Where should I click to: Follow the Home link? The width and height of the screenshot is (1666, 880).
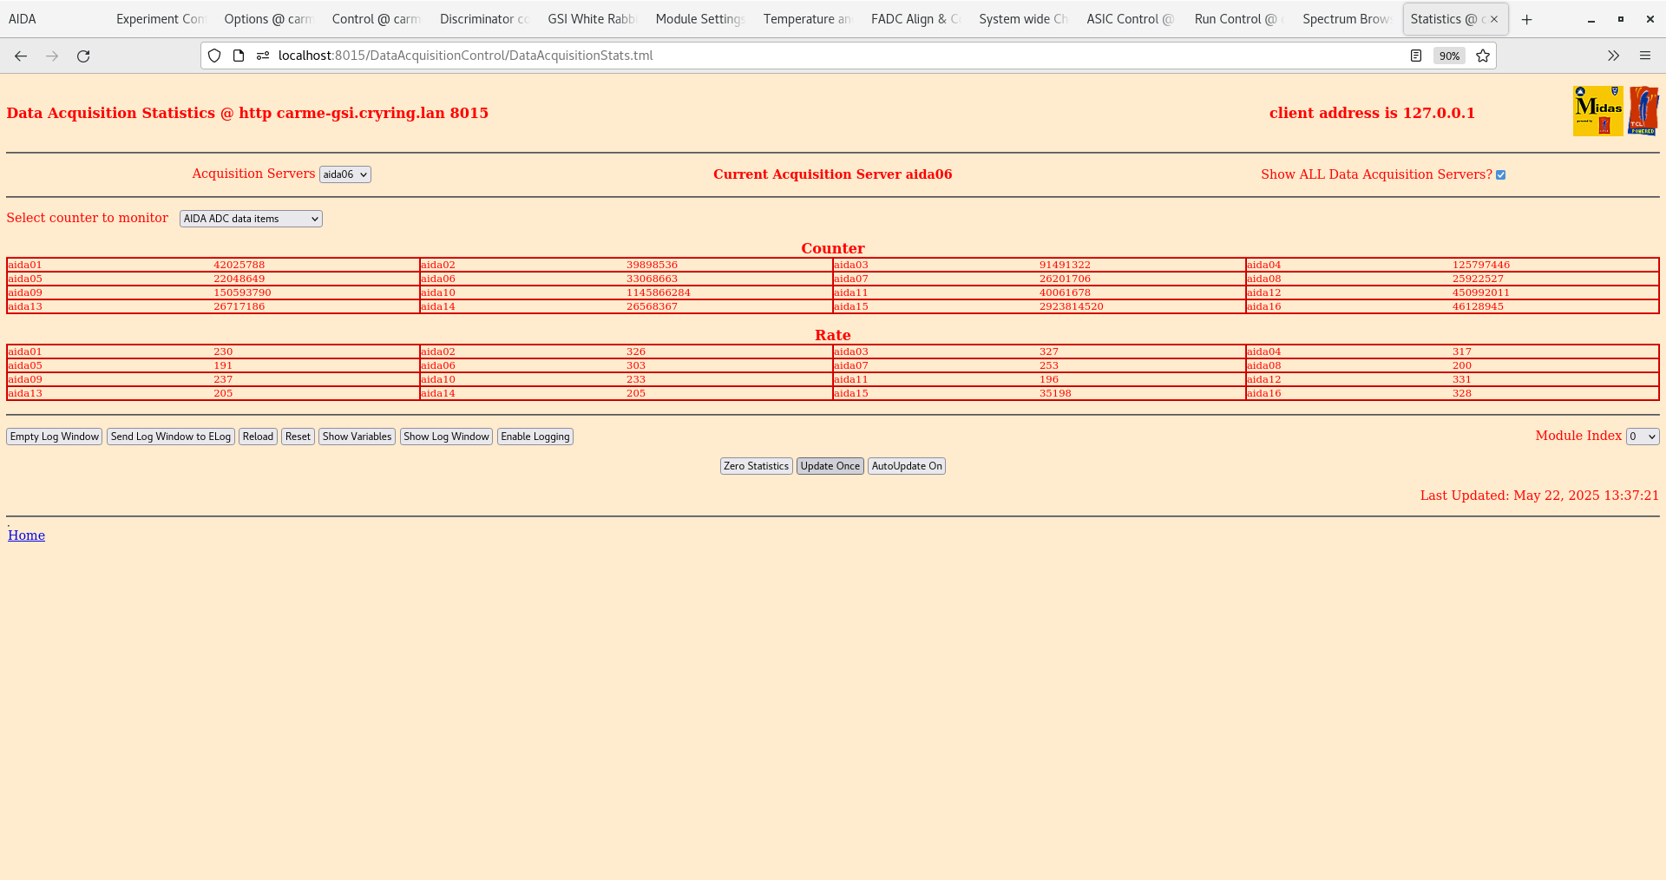point(26,535)
